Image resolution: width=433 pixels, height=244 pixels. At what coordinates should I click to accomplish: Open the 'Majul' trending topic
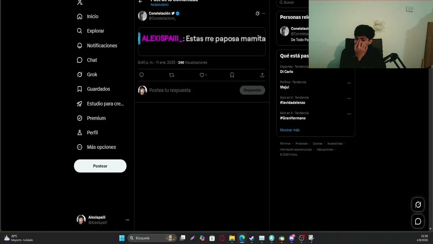284,87
